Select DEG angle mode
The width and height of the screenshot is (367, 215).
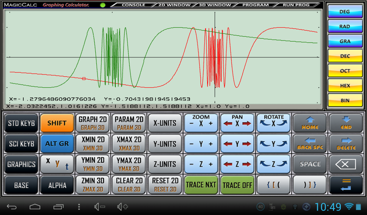345,12
